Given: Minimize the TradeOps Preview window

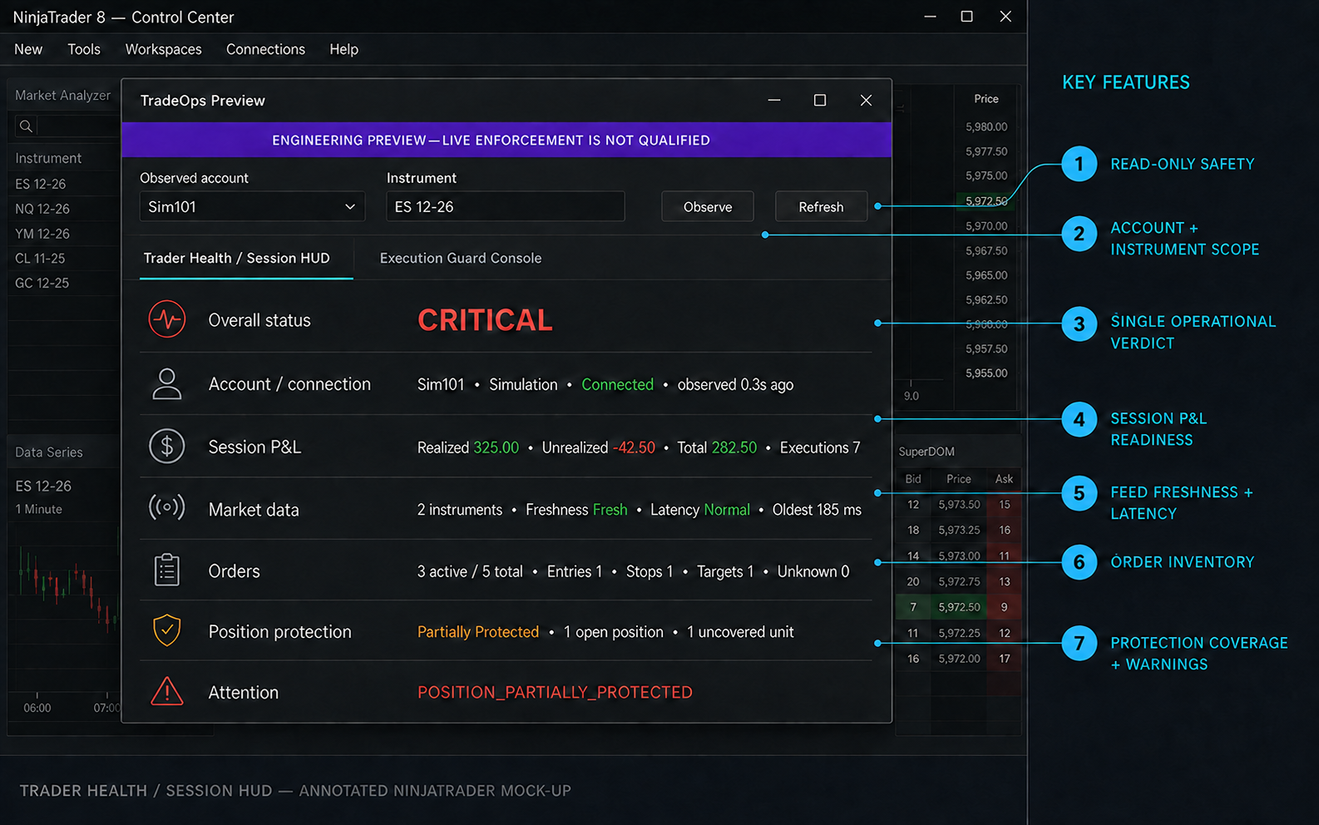Looking at the screenshot, I should (774, 100).
